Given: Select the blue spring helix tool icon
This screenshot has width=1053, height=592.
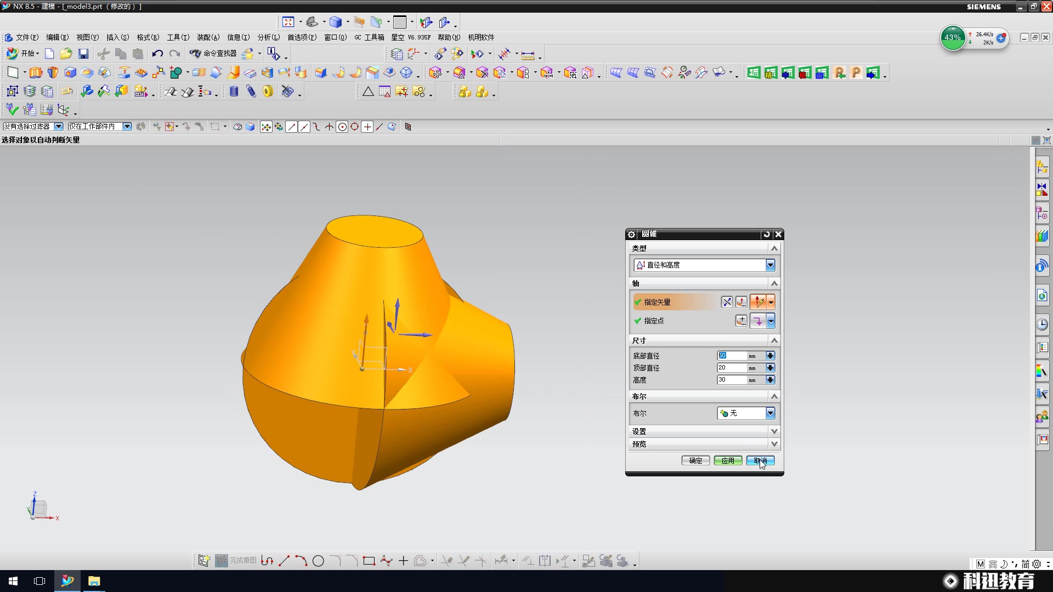Looking at the screenshot, I should click(234, 92).
